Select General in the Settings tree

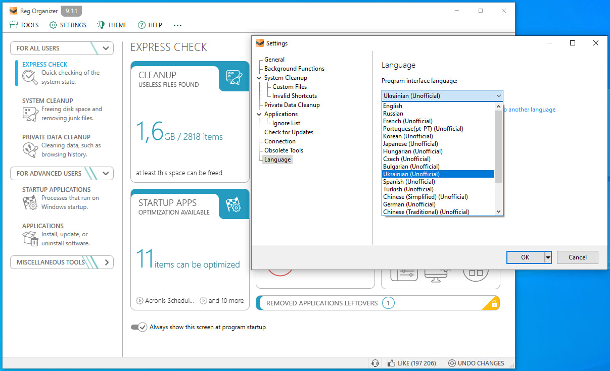(274, 60)
